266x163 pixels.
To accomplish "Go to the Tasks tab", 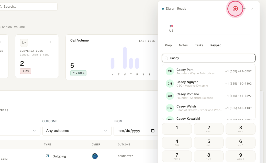I will coord(199,45).
